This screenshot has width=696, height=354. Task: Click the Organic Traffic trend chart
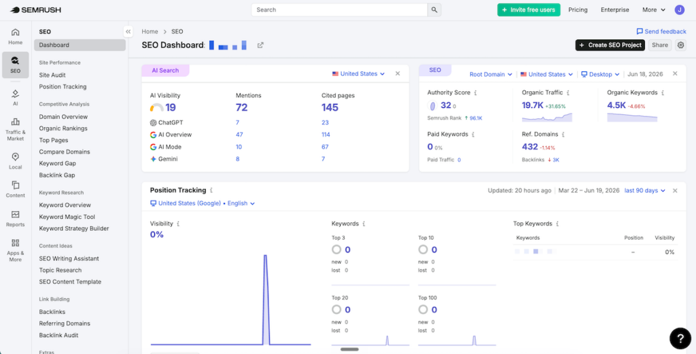pyautogui.click(x=547, y=117)
